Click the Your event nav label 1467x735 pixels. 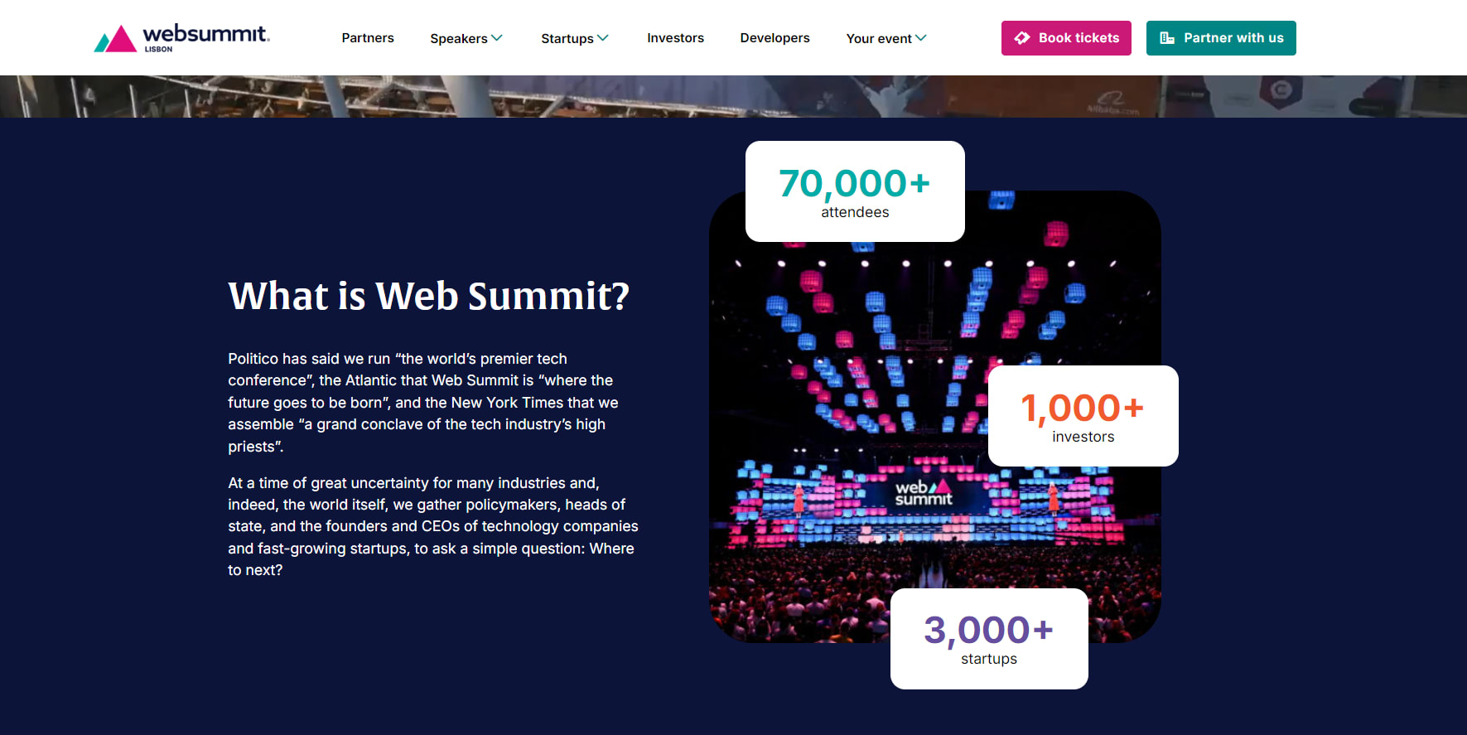point(879,39)
